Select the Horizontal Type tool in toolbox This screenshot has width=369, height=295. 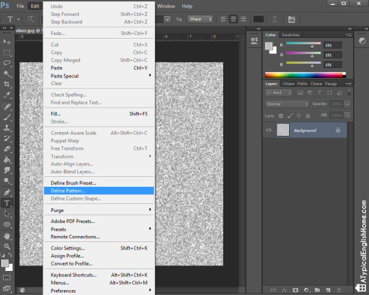(x=7, y=203)
